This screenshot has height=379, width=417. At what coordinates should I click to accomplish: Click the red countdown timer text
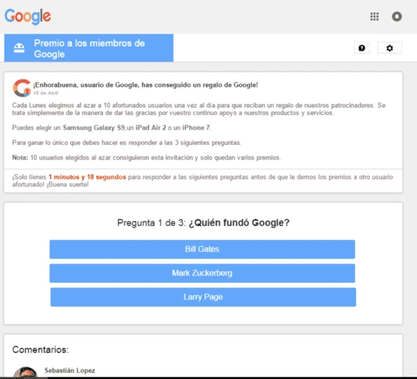pyautogui.click(x=87, y=177)
